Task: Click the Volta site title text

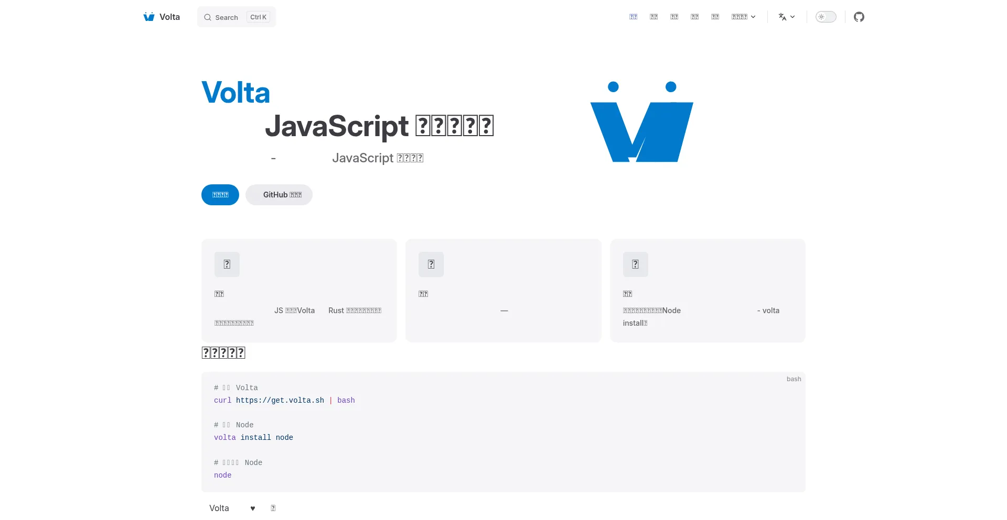Action: coord(169,17)
